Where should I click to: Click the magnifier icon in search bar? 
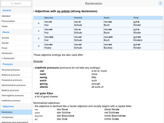[12, 4]
